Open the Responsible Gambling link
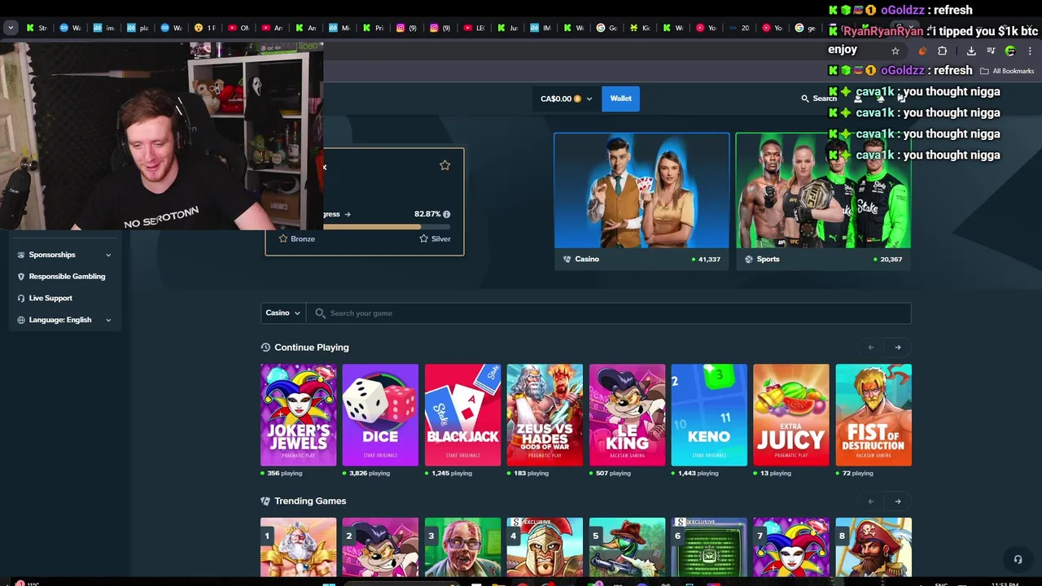Viewport: 1042px width, 586px height. [x=65, y=277]
